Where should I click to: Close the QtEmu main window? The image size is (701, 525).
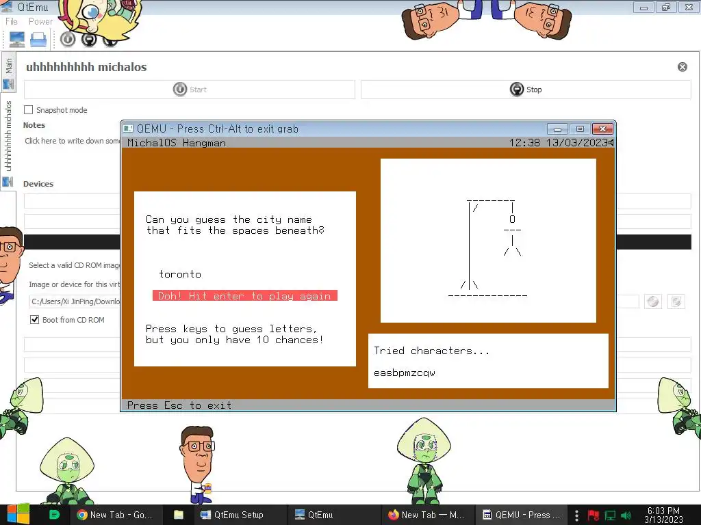(x=689, y=8)
